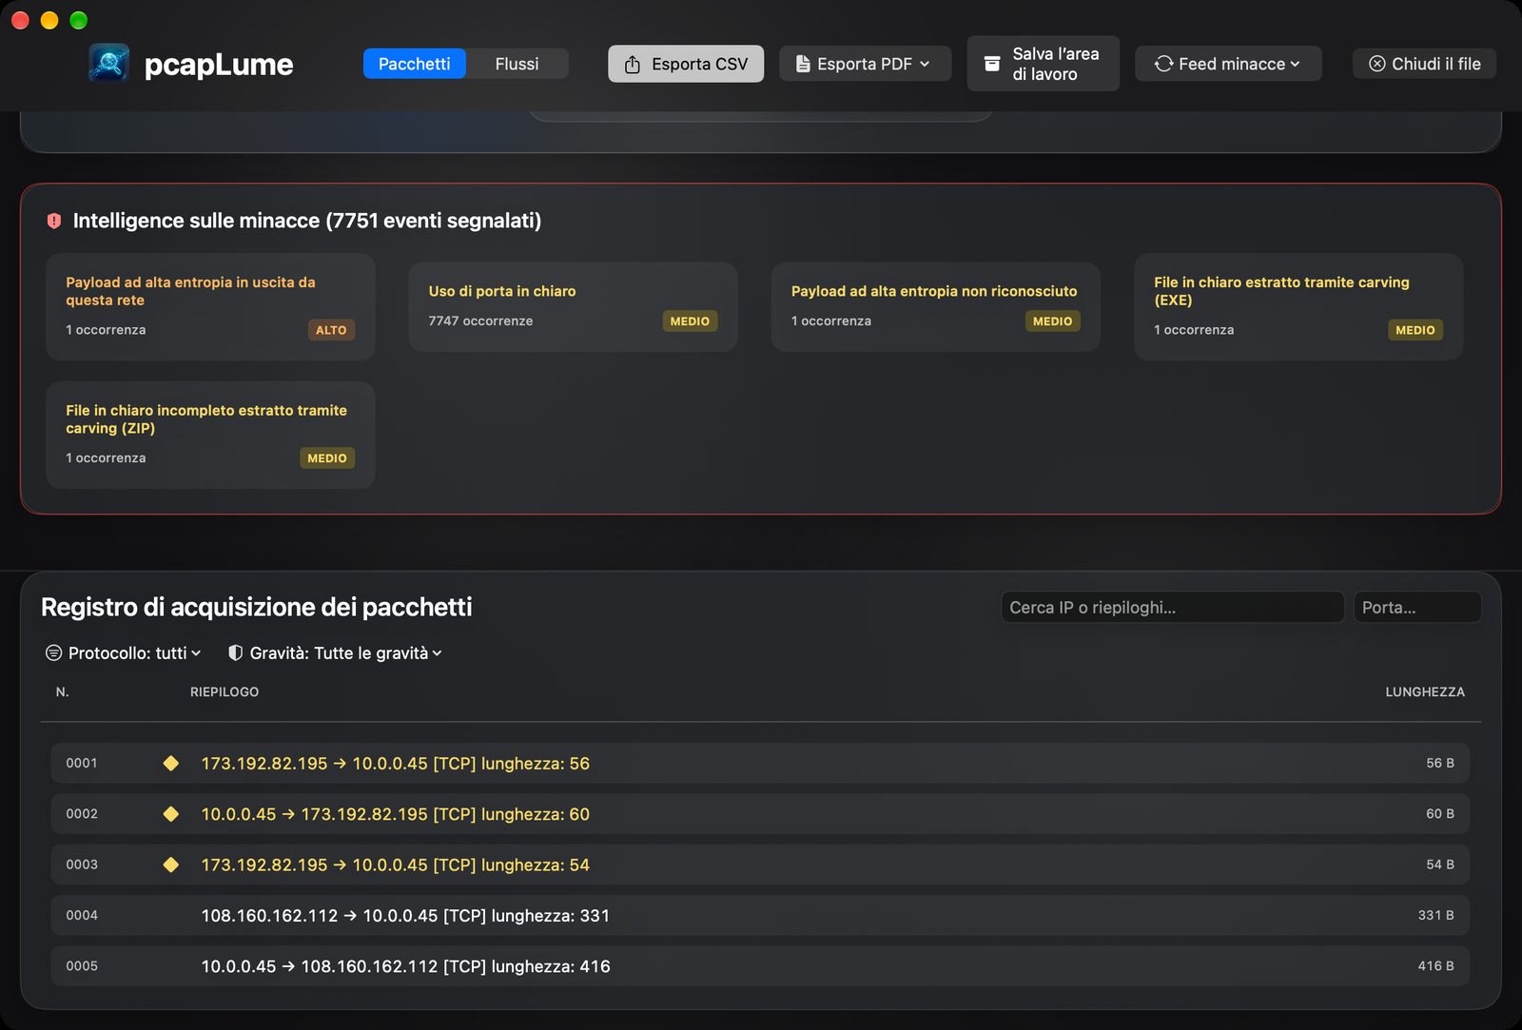Expand the Feed minacce dropdown chevron
The image size is (1522, 1030).
[x=1295, y=64]
